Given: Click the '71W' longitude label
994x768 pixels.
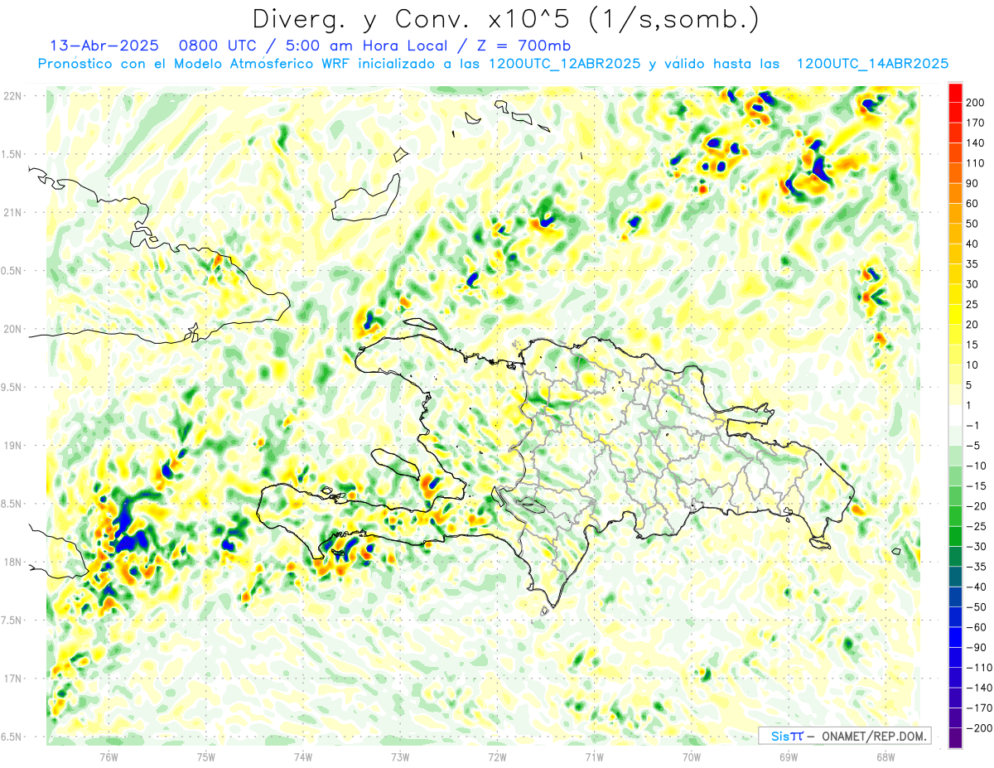Looking at the screenshot, I should [594, 756].
